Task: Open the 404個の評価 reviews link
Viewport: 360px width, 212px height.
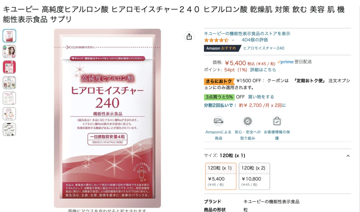Action: [x=255, y=40]
